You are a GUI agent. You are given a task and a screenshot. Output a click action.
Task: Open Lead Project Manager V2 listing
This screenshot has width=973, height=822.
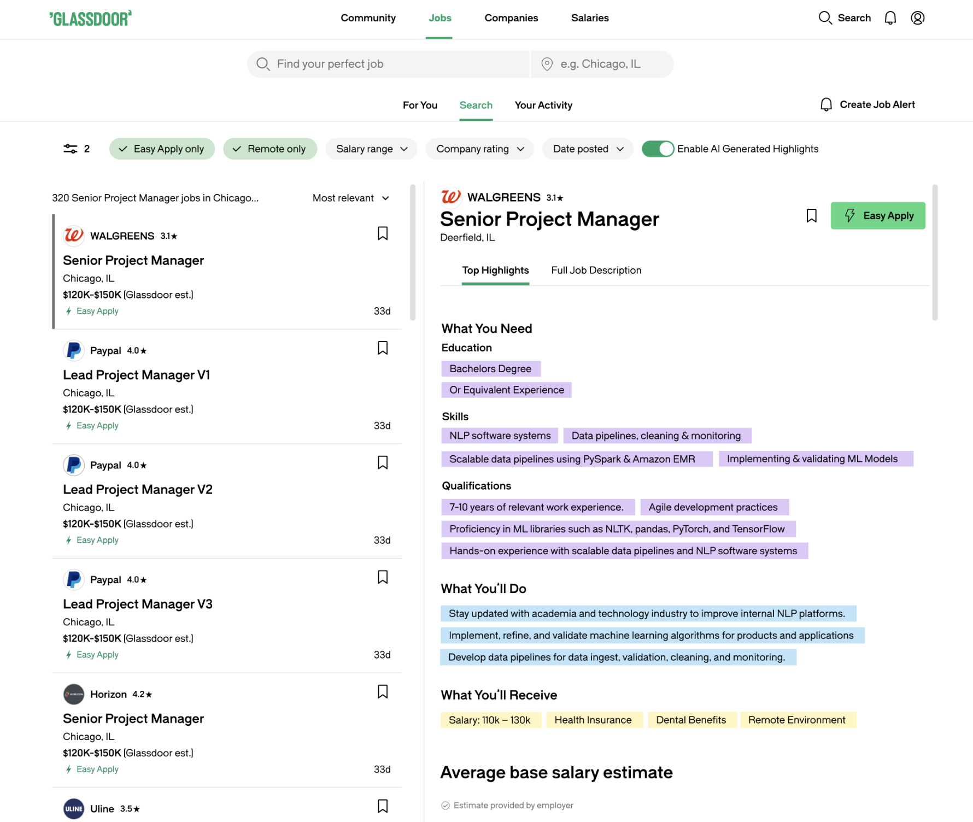(227, 501)
